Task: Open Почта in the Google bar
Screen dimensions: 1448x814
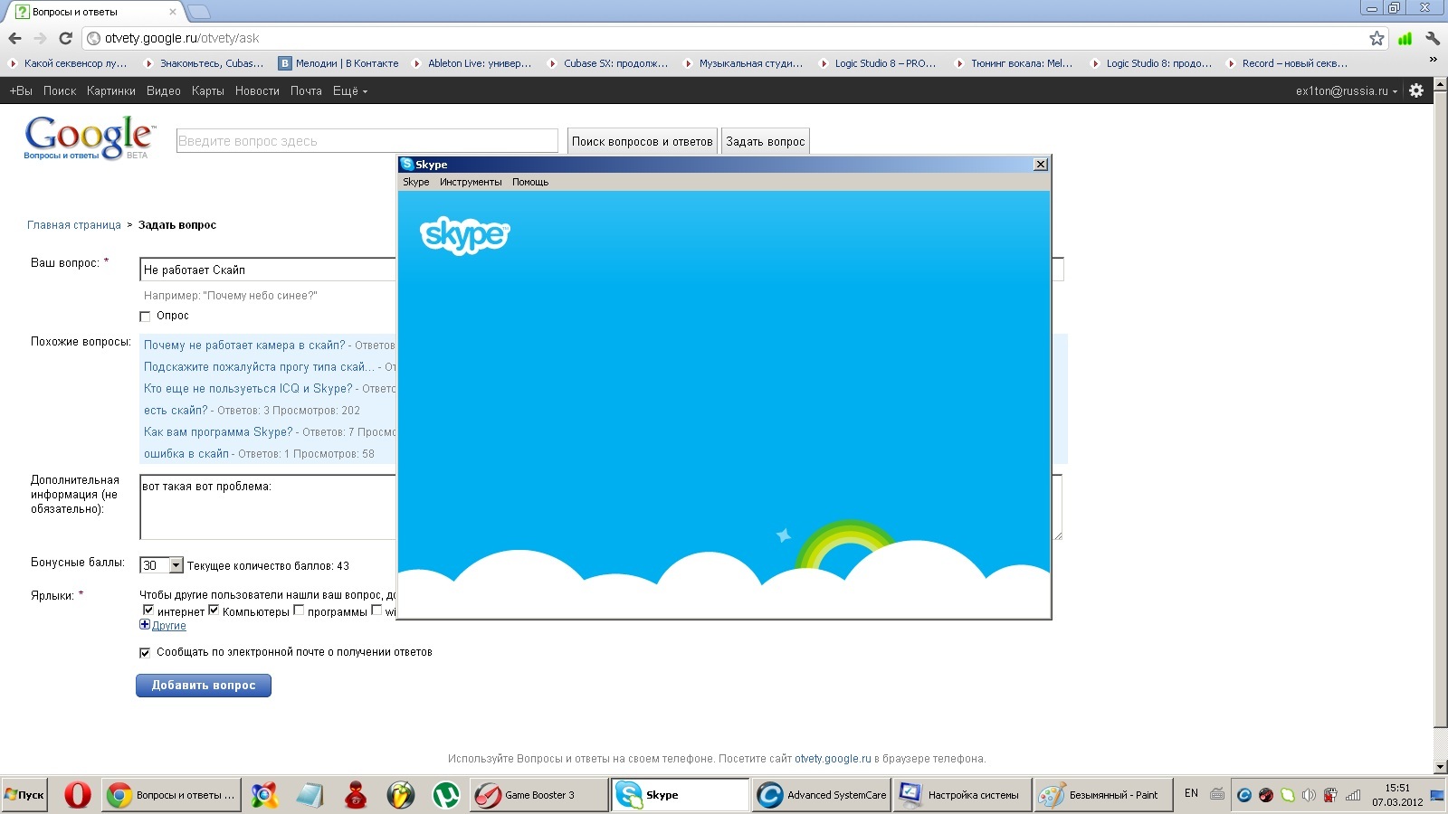Action: click(306, 90)
